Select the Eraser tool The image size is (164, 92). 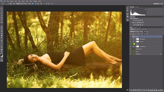click(2, 31)
